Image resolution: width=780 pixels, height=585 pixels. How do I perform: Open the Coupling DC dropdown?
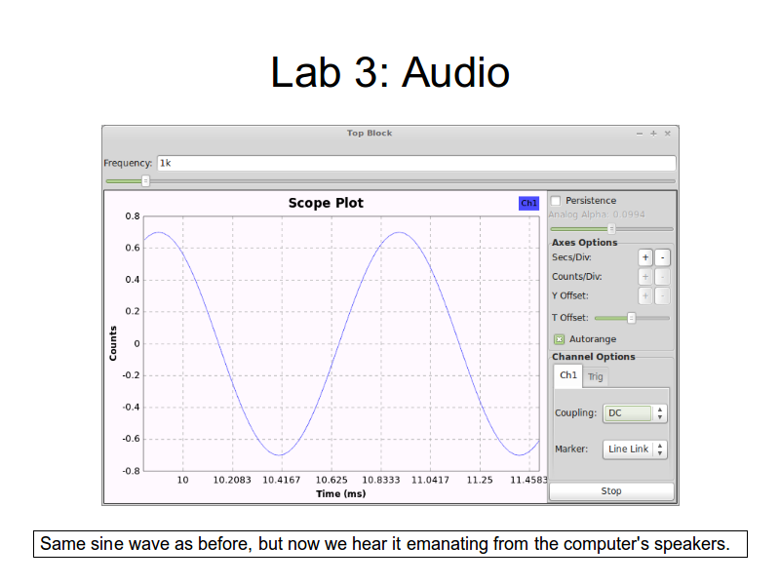click(635, 413)
